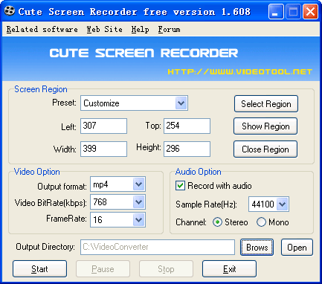Open the Related software menu
322x284 pixels.
click(x=42, y=29)
